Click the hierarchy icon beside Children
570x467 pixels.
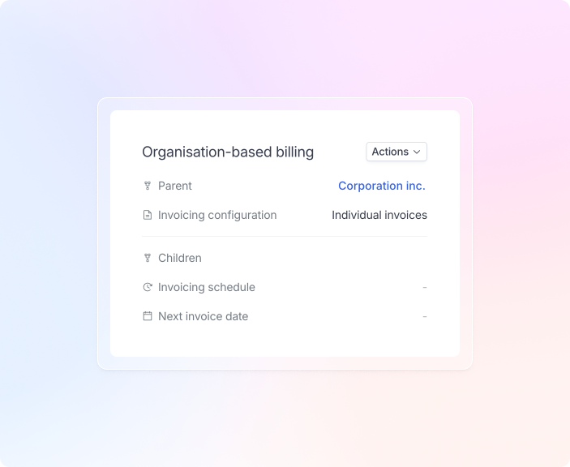click(148, 258)
